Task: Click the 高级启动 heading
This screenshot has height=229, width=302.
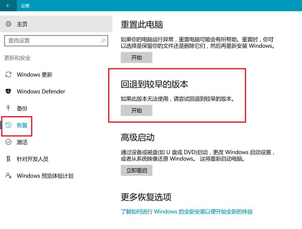Action: tap(137, 138)
